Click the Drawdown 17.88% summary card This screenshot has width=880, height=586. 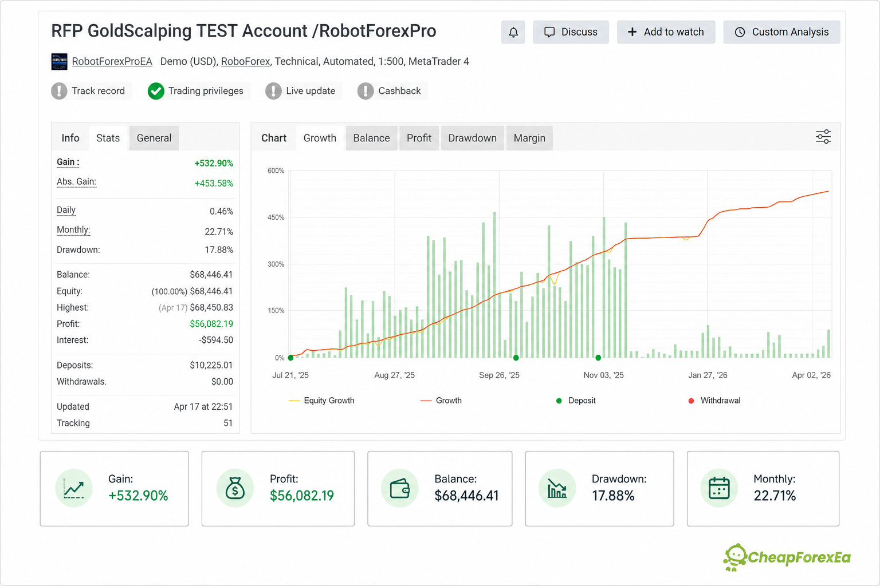(599, 489)
